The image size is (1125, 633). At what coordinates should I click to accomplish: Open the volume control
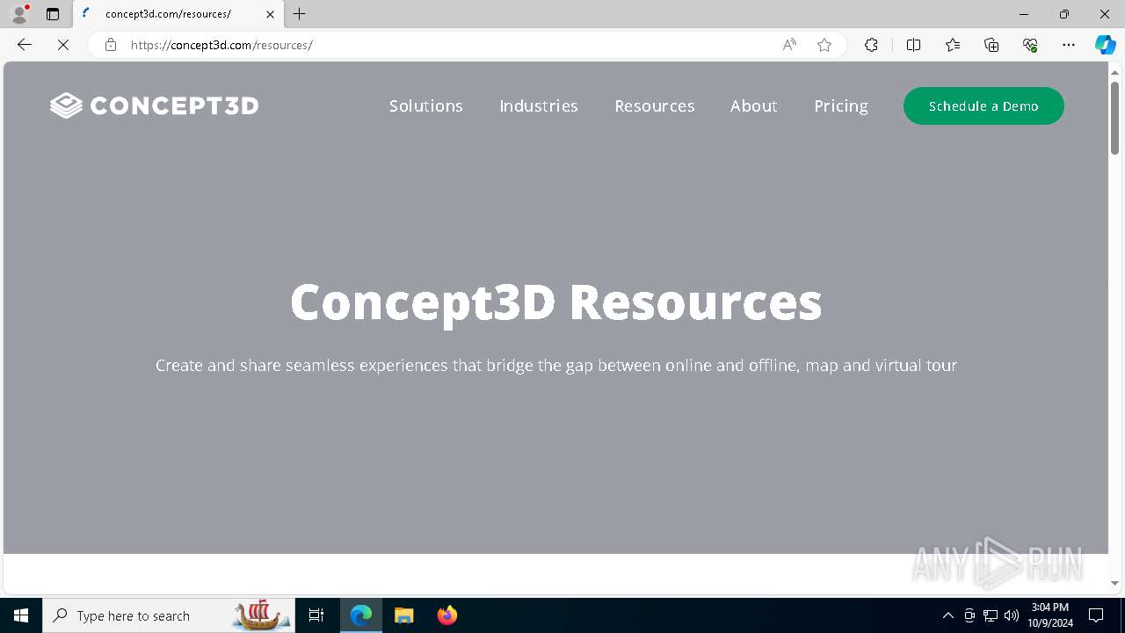[1012, 615]
